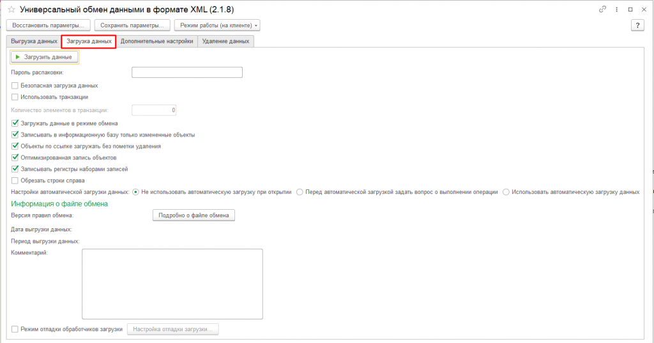
Task: Expand 'Режим работы (на клиенте)' dropdown
Action: (217, 26)
